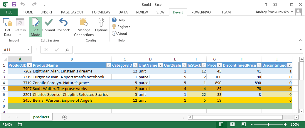
Task: Open the InStock filter dropdown
Action: coord(204,65)
